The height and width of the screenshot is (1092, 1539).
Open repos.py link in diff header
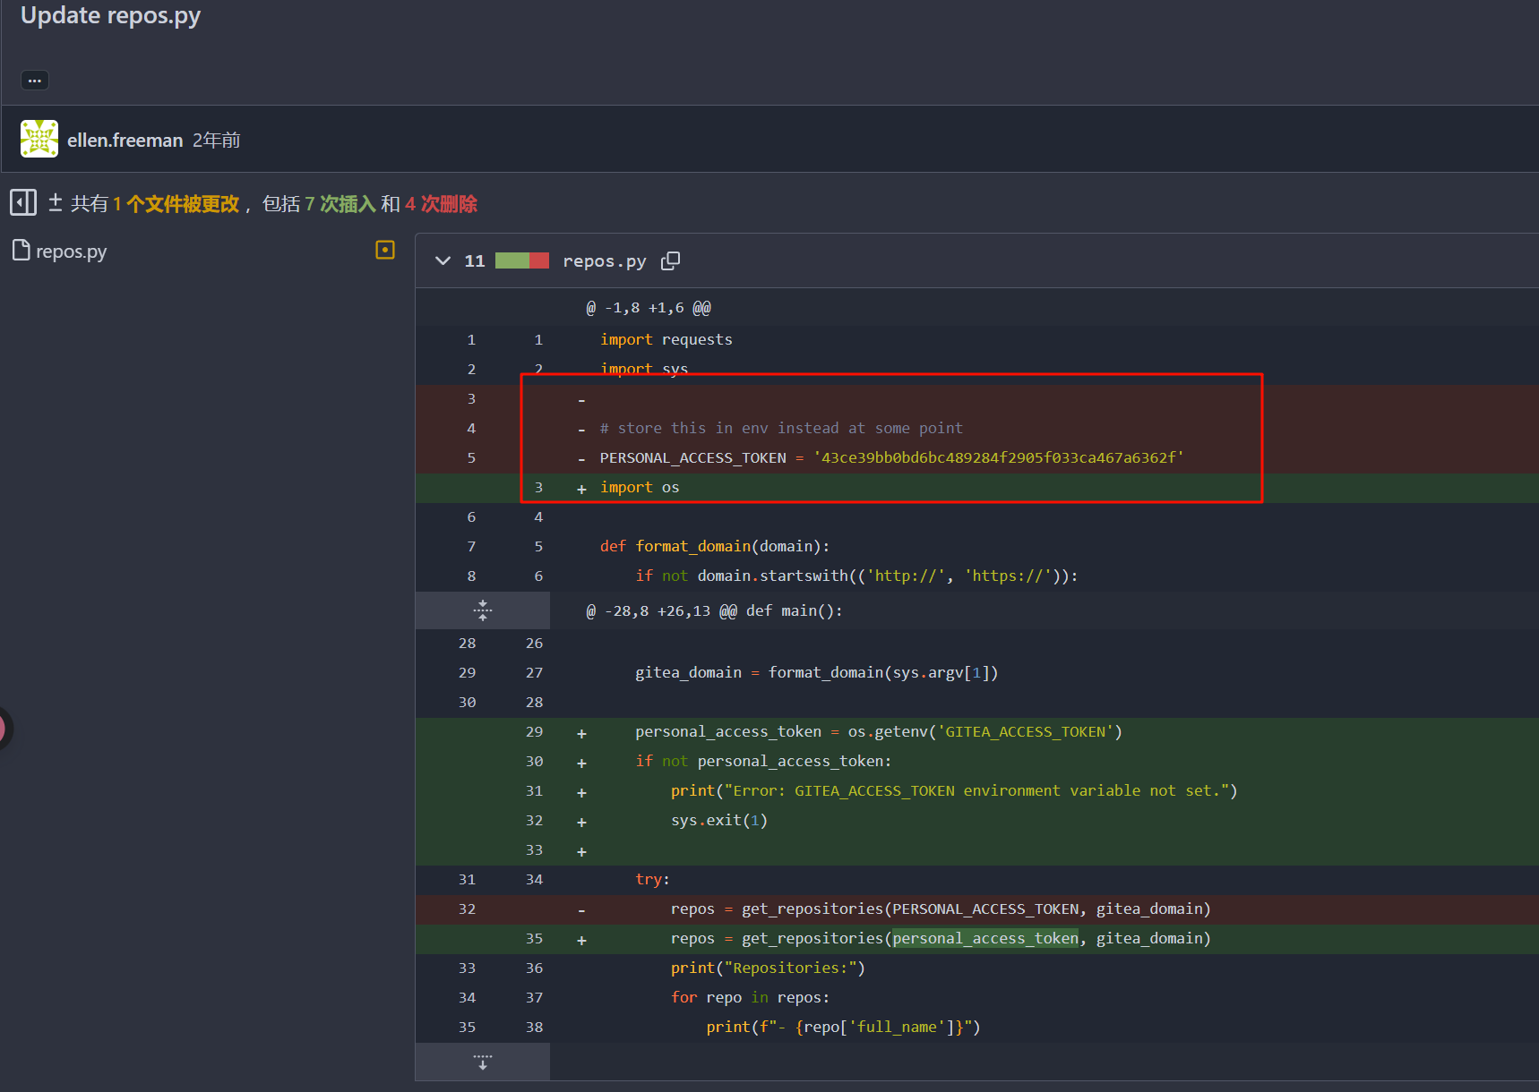tap(604, 261)
